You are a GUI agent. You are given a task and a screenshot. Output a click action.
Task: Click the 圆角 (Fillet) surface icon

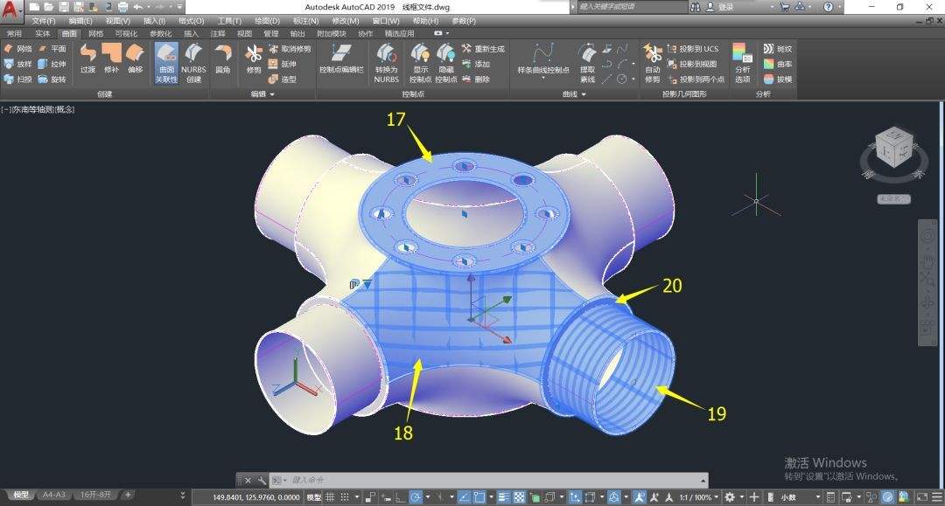(x=222, y=59)
